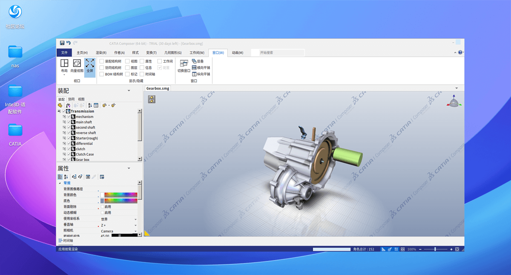Click the 背景颜色 rainbow color bar
The height and width of the screenshot is (275, 511).
pos(121,195)
